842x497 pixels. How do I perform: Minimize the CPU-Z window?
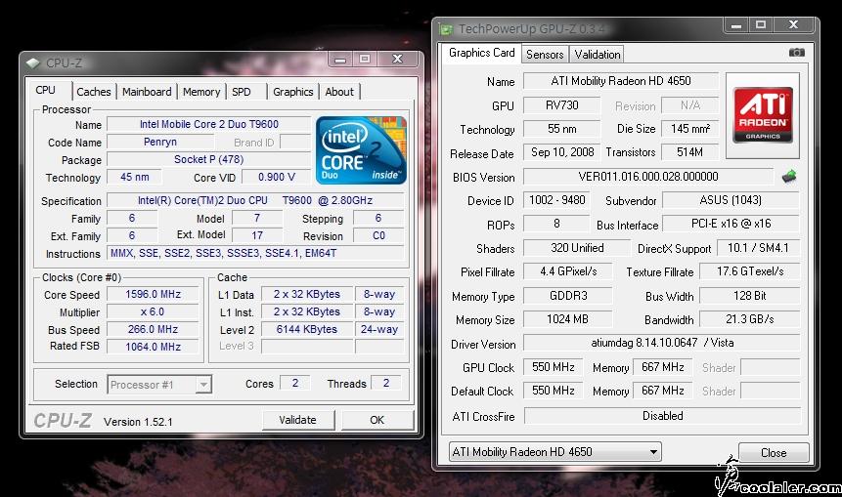340,59
